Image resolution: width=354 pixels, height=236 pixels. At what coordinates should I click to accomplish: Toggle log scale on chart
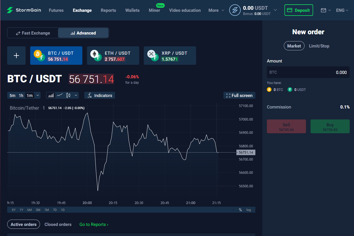coord(248,210)
